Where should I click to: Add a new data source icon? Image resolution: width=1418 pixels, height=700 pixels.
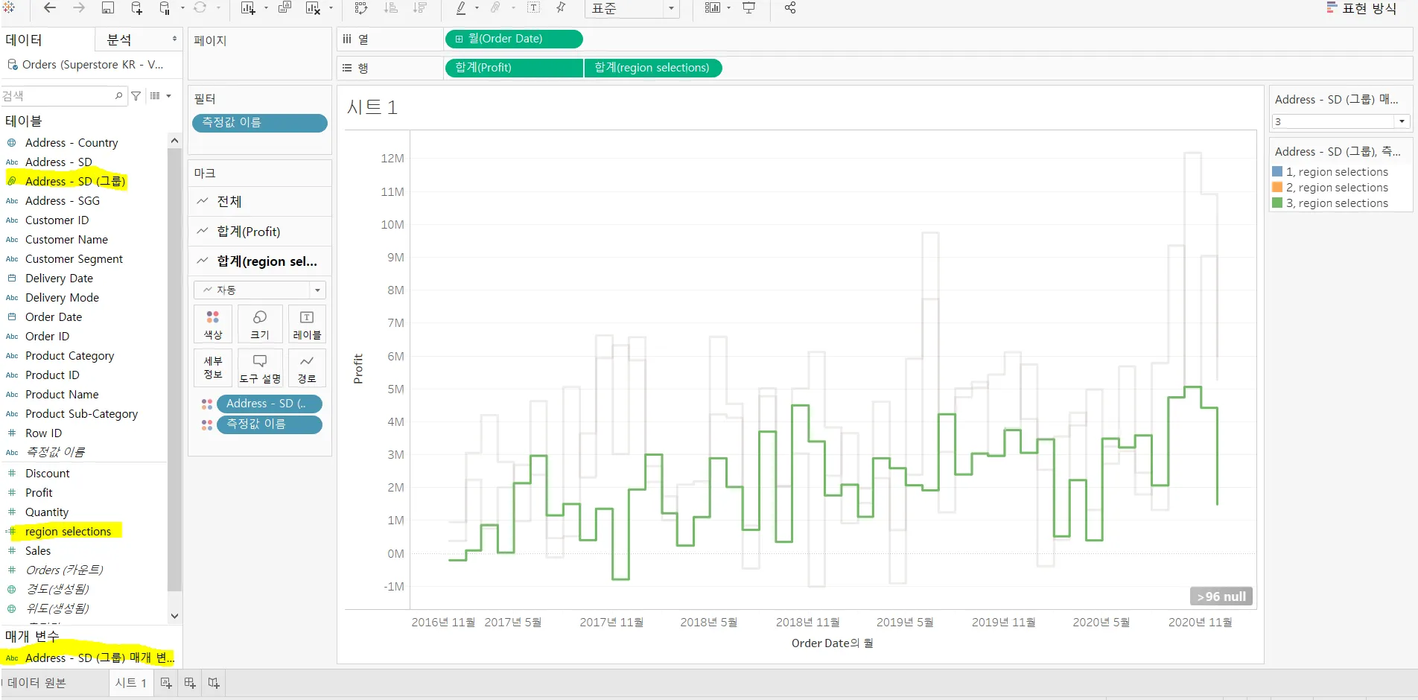(x=136, y=7)
